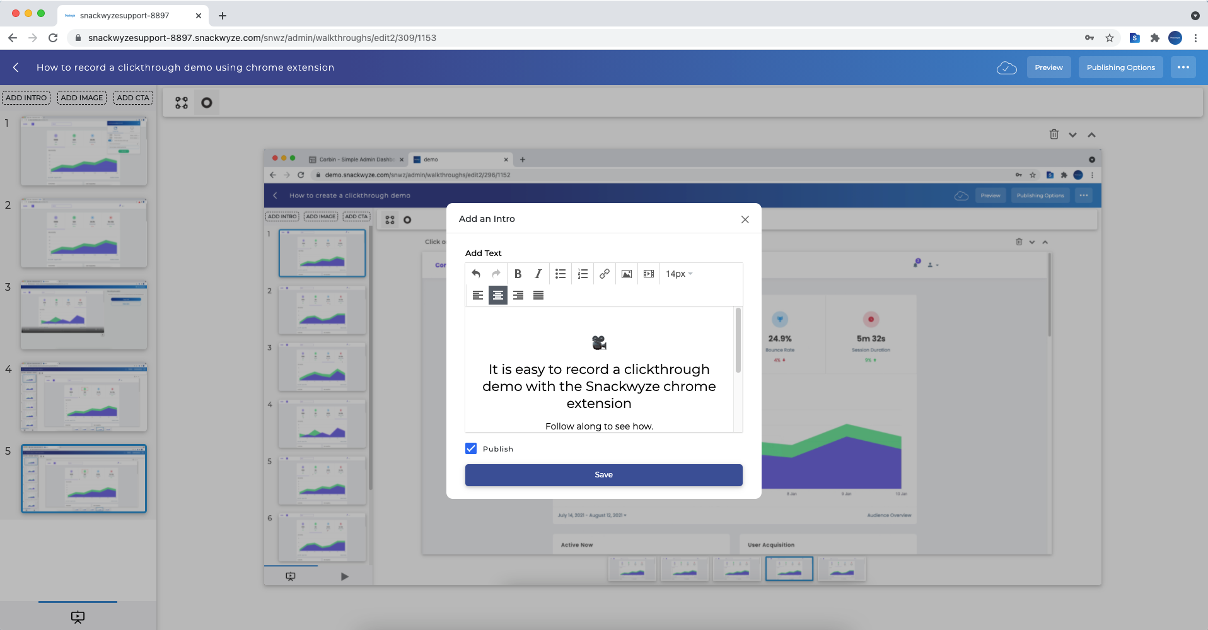Click the cloud sync icon
1208x630 pixels.
(1007, 67)
